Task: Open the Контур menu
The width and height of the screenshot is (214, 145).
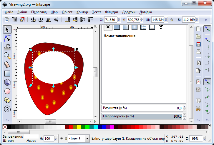Action: (x=82, y=12)
